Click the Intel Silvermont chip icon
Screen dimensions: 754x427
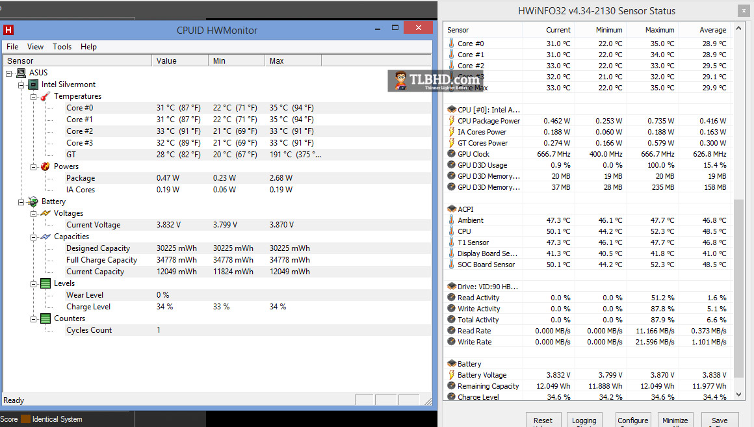33,84
